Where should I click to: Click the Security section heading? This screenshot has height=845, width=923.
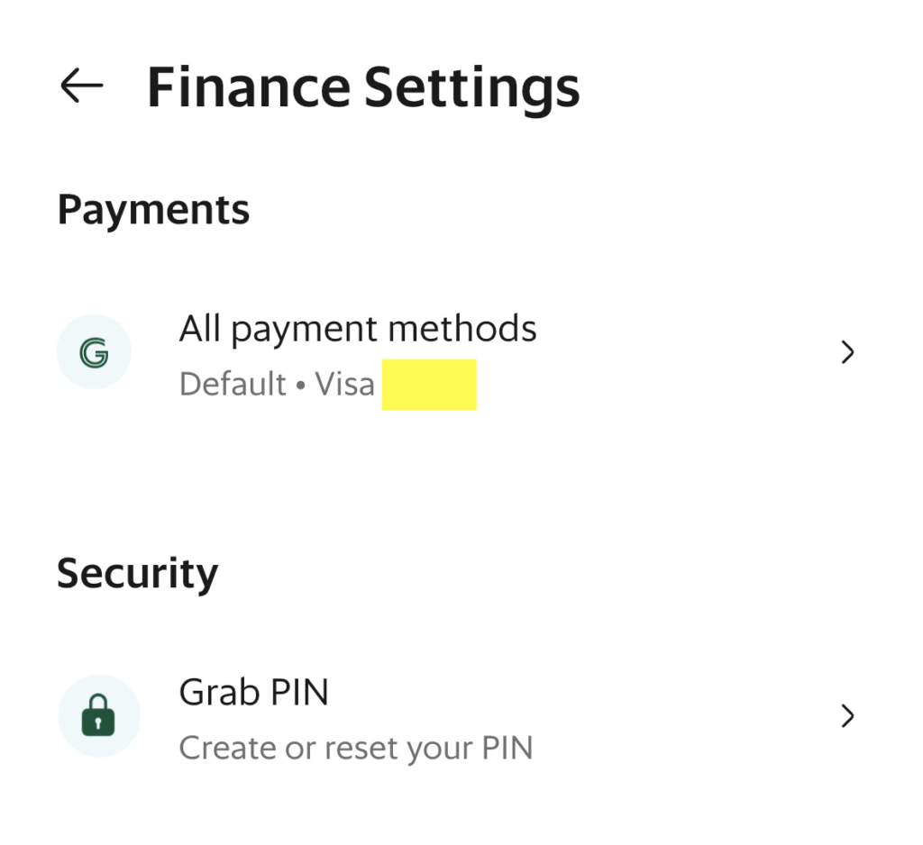pyautogui.click(x=137, y=574)
